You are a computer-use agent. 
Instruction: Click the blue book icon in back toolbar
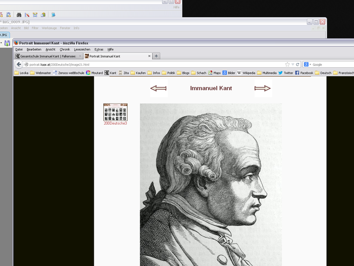point(53,15)
